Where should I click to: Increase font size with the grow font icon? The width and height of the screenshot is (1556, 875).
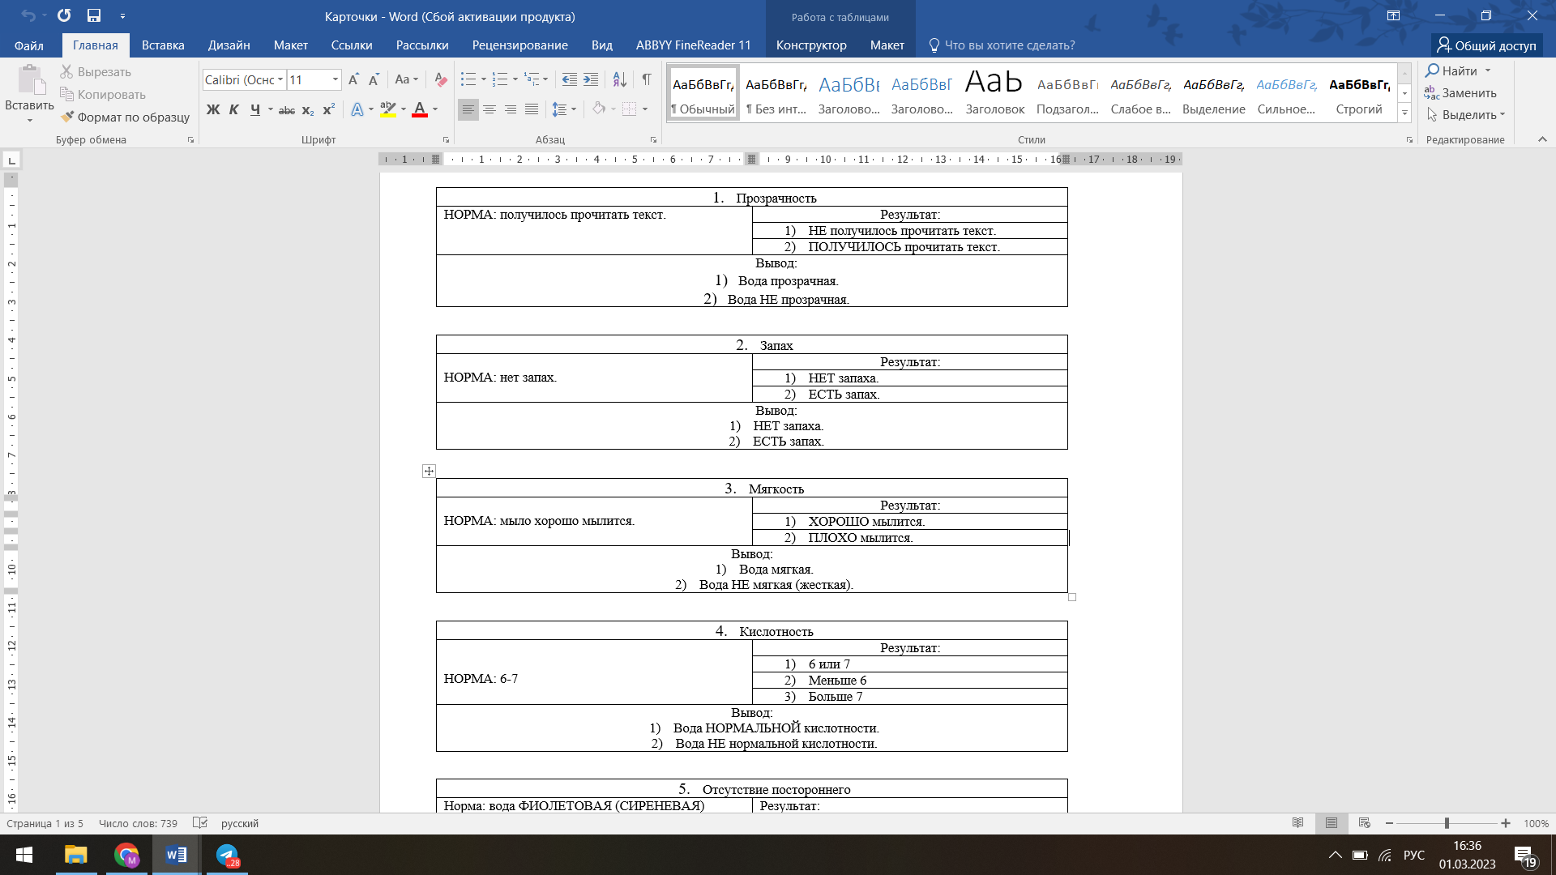[353, 79]
